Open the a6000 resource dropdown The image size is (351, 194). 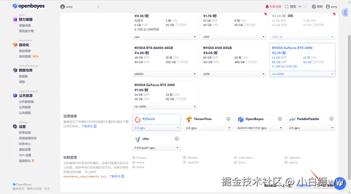click(165, 74)
